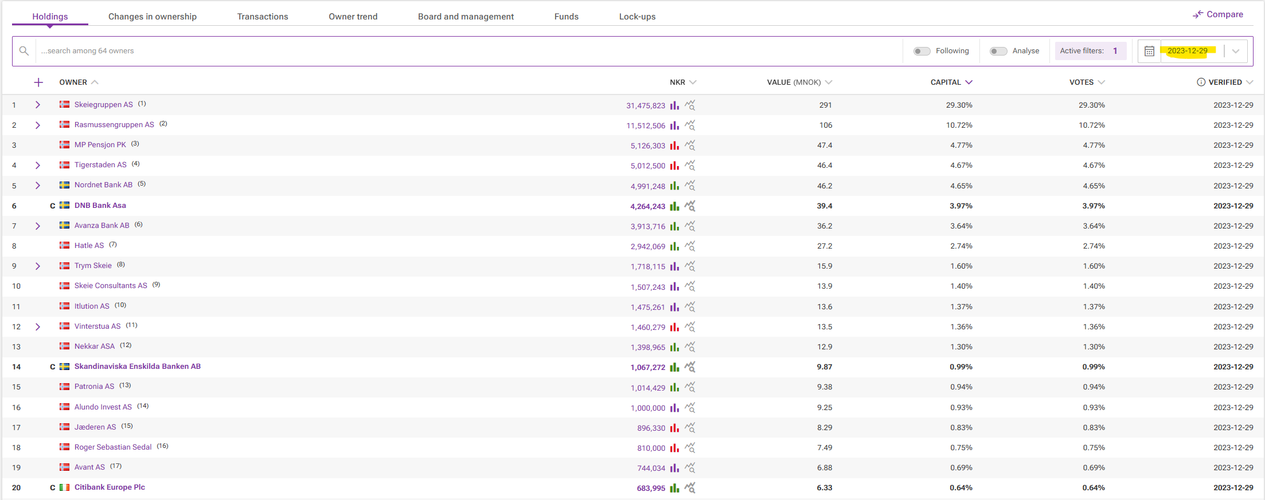Sort by the OWNER column
Image resolution: width=1265 pixels, height=500 pixels.
(79, 82)
